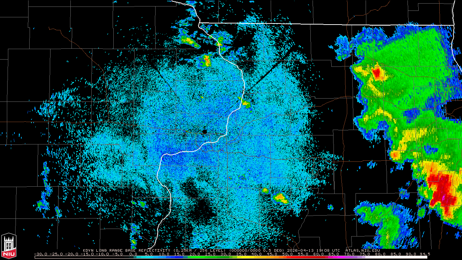Viewport: 462px width, 260px height.
Task: Click the small red storm cell in upper right
Action: tap(378, 73)
